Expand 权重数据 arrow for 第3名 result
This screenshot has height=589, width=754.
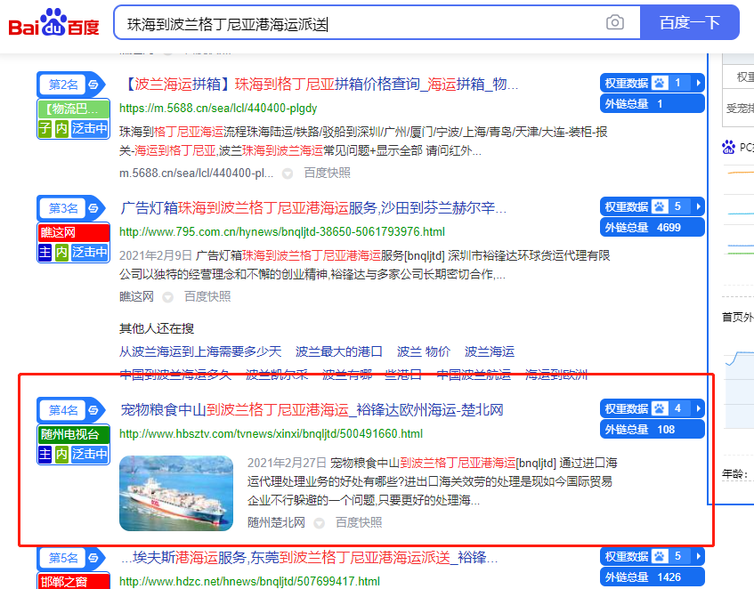(x=698, y=206)
